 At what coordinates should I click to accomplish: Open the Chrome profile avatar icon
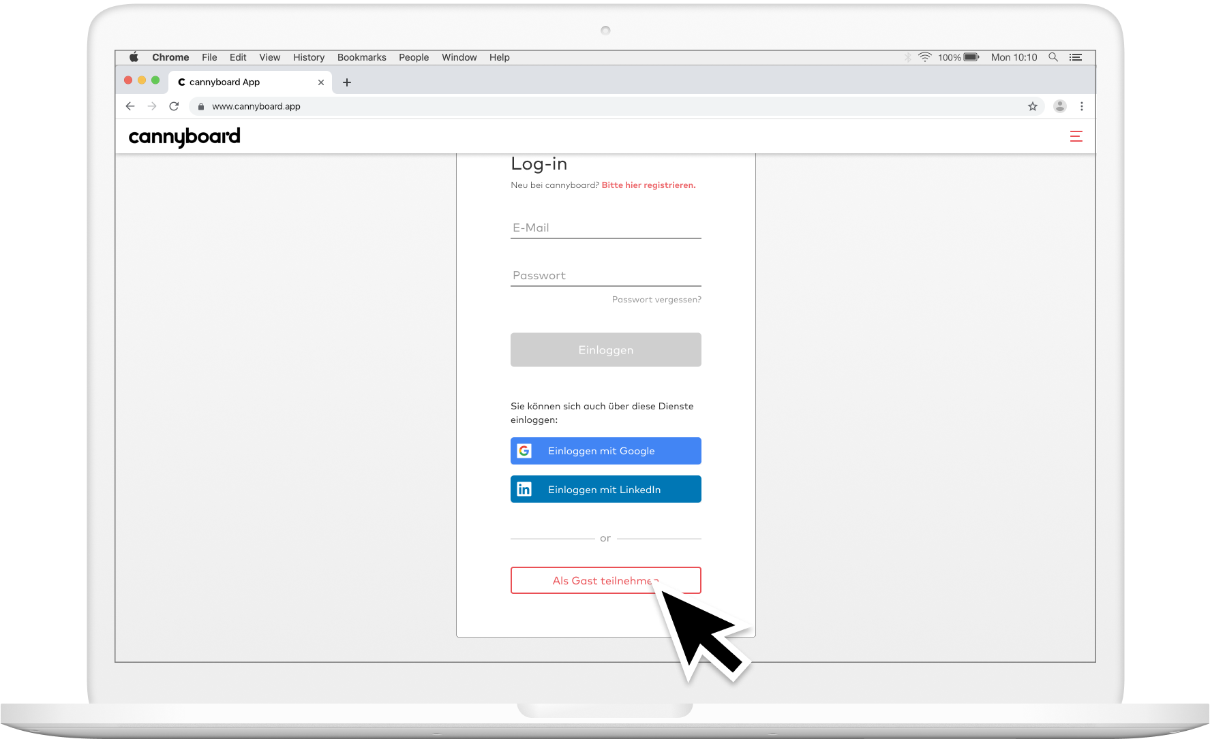1060,106
